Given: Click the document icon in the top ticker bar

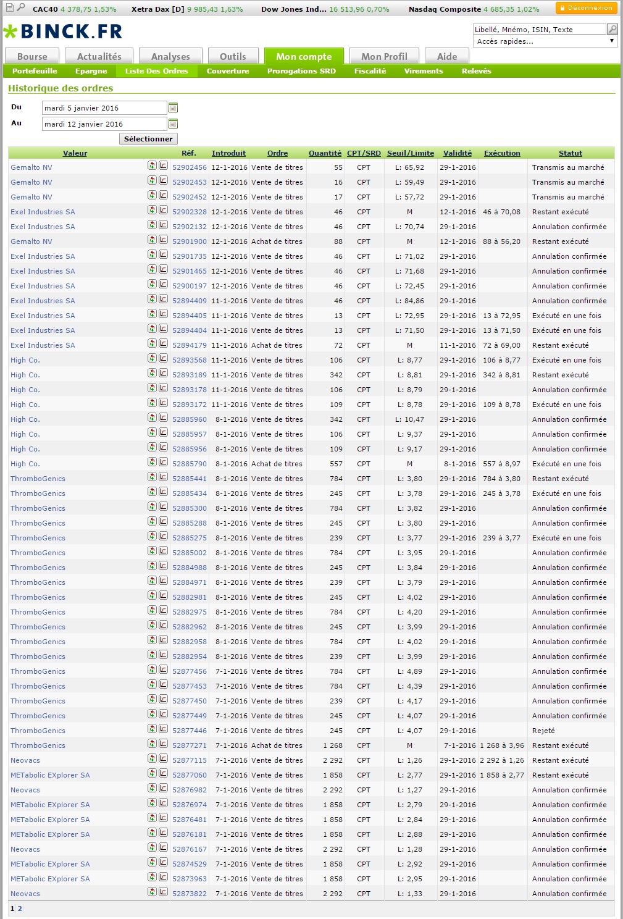Looking at the screenshot, I should click(9, 8).
